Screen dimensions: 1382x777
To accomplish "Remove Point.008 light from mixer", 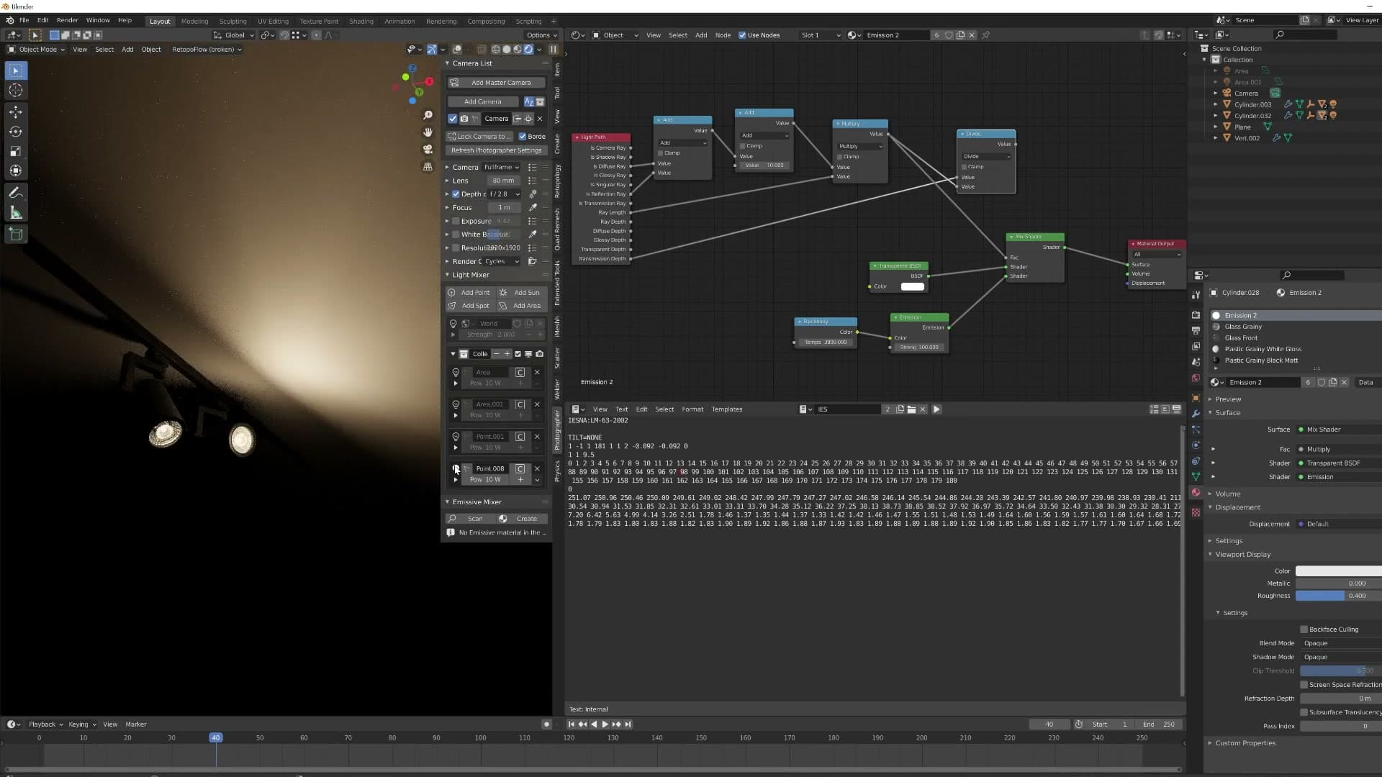I will point(537,469).
